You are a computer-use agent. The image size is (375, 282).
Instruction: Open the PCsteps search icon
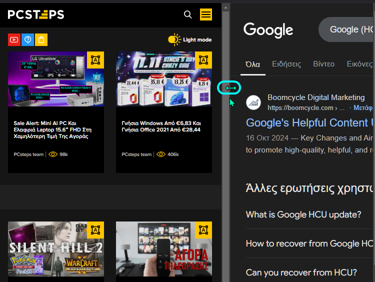click(x=187, y=14)
